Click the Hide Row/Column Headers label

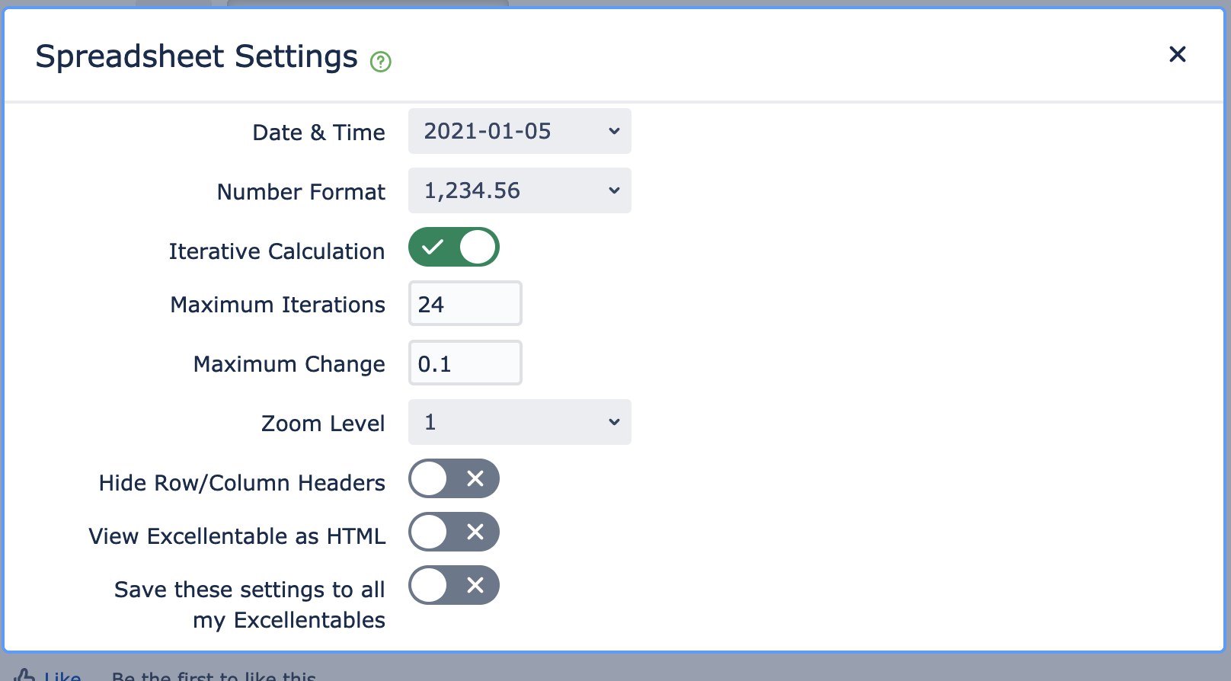point(242,483)
